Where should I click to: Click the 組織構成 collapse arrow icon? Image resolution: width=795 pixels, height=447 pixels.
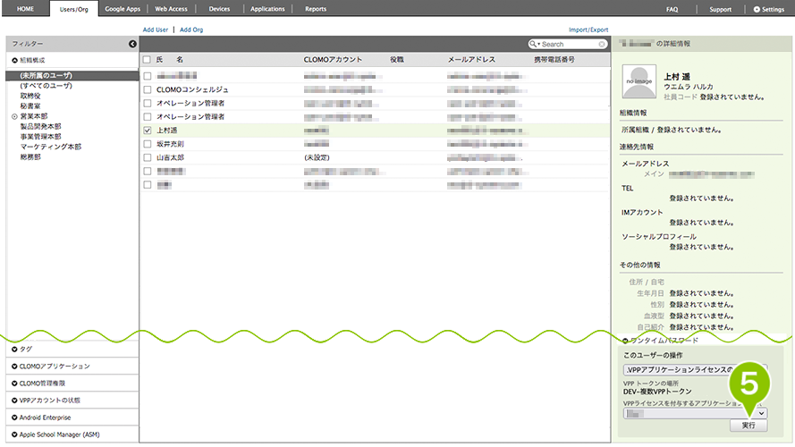click(x=14, y=60)
